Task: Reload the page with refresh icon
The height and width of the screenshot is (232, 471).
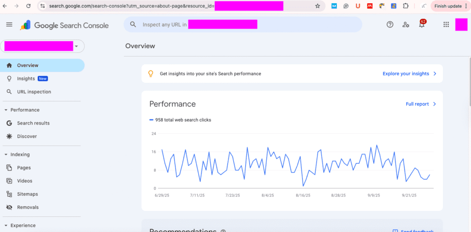Action: coord(29,6)
